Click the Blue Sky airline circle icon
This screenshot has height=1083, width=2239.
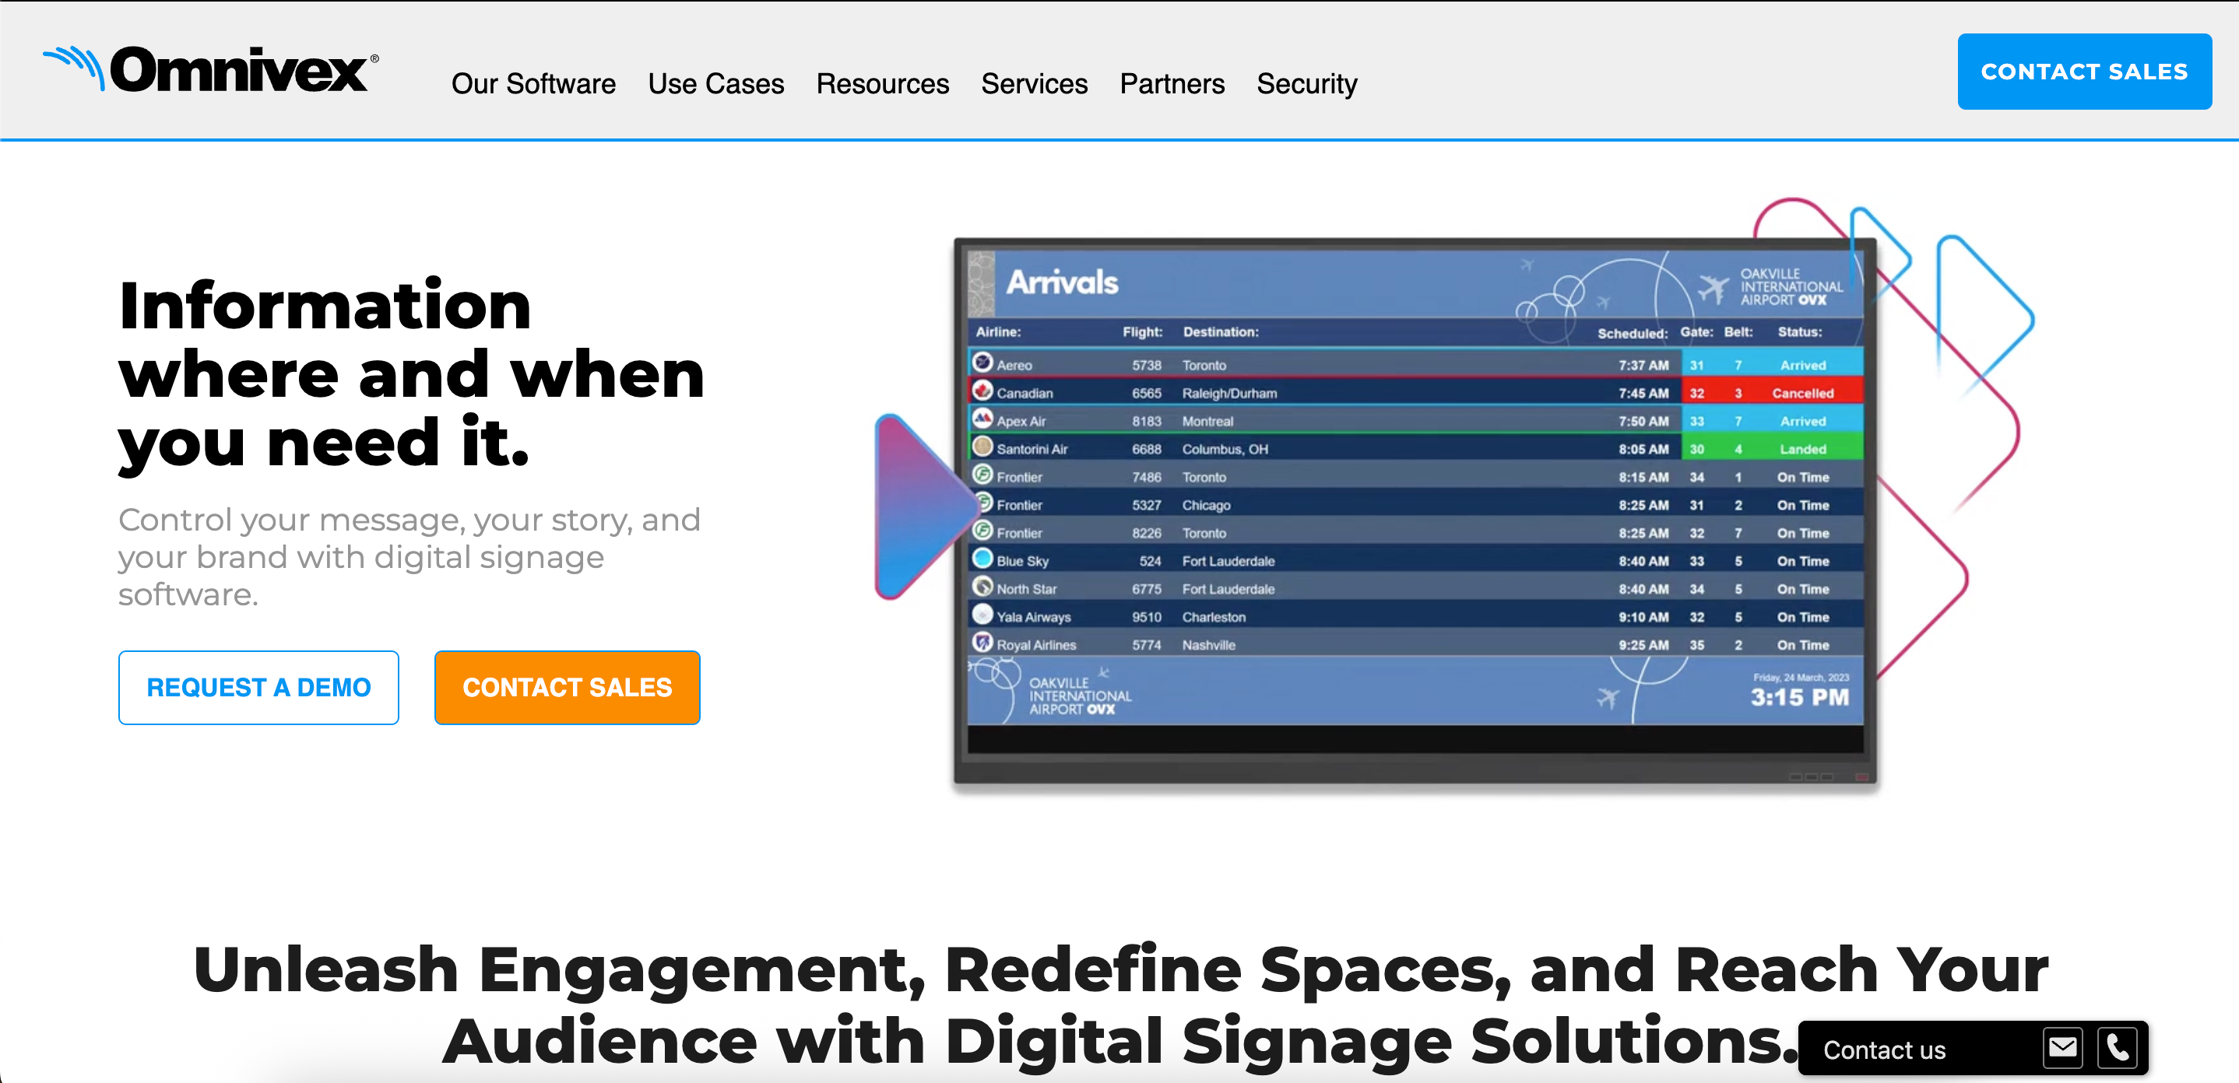(982, 559)
